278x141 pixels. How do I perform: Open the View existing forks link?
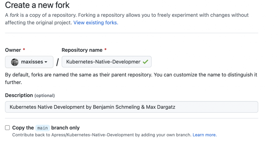click(96, 23)
